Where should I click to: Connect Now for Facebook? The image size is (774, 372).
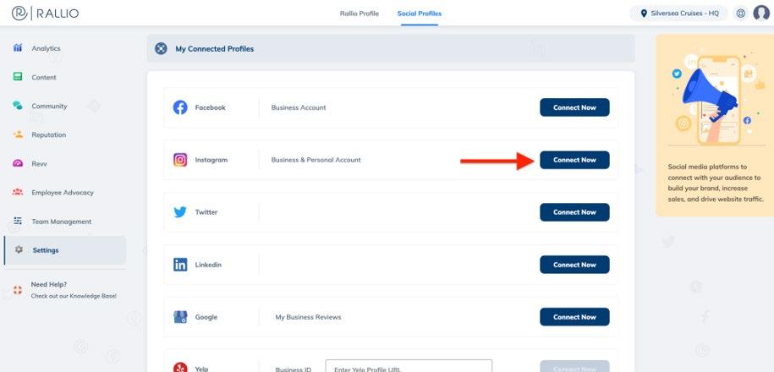(574, 107)
